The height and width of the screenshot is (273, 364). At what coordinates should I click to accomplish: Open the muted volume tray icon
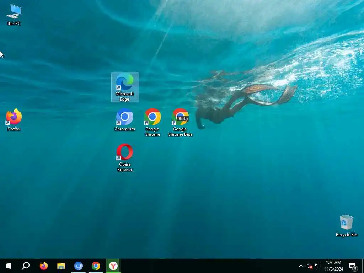pyautogui.click(x=309, y=266)
